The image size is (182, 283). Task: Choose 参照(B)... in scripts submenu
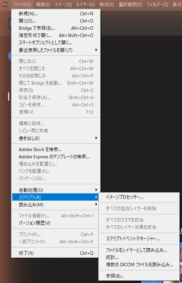(139, 276)
